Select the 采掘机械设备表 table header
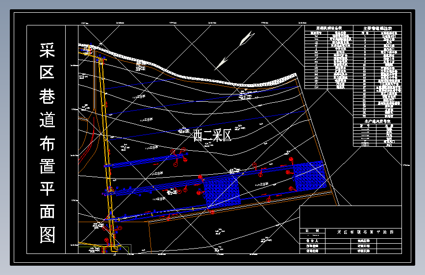The width and height of the screenshot is (425, 275). (329, 28)
